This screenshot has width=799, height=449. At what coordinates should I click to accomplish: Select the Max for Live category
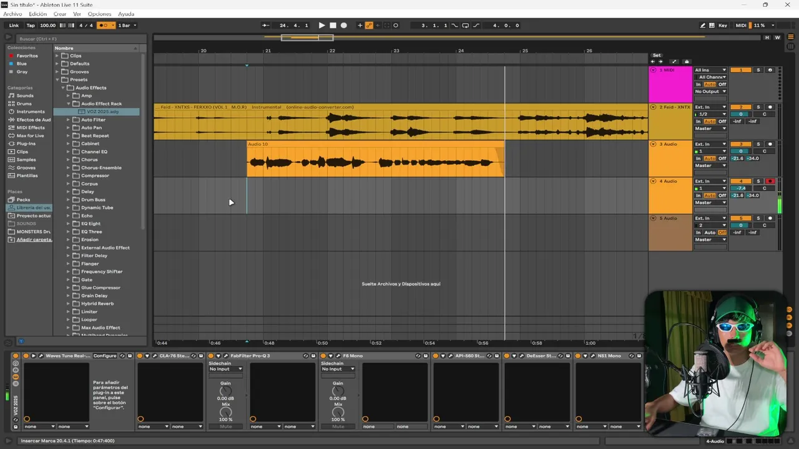[x=30, y=135]
